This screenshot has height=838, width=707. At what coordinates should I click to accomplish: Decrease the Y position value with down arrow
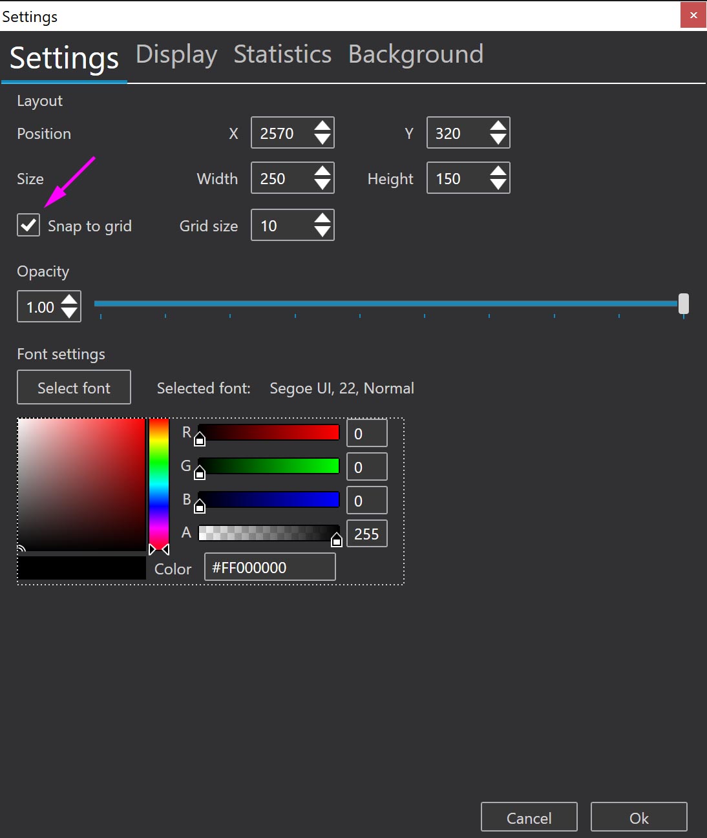coord(498,140)
